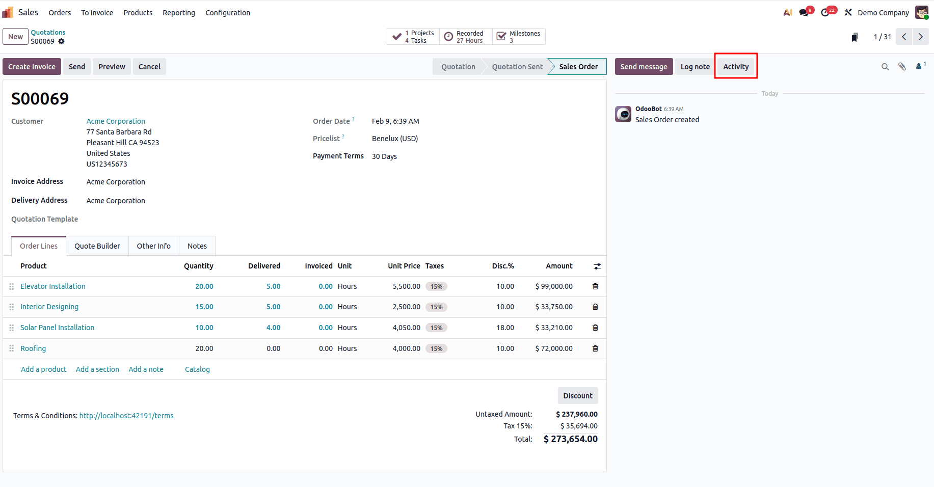Open apps via the Sales grid icon
Viewport: 934px width, 487px height.
click(x=8, y=12)
